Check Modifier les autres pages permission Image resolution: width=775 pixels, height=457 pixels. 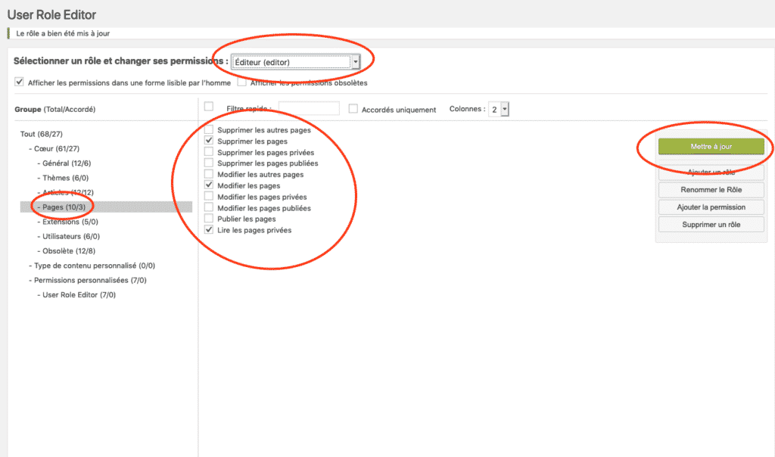tap(209, 174)
